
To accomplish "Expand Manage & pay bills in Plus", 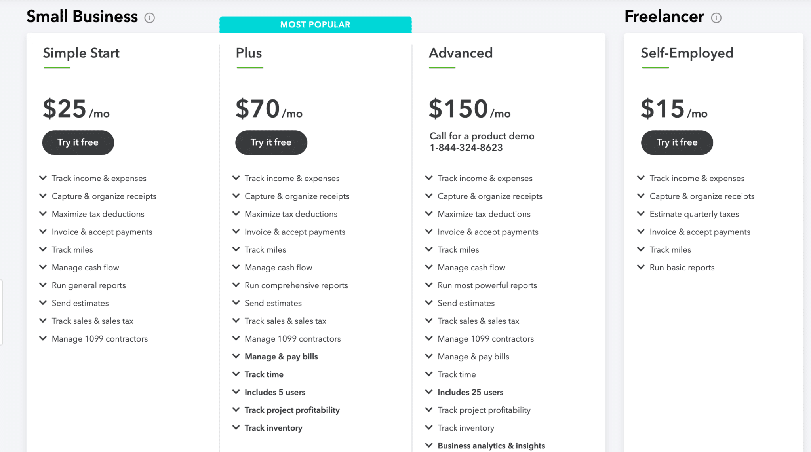I will coord(236,356).
